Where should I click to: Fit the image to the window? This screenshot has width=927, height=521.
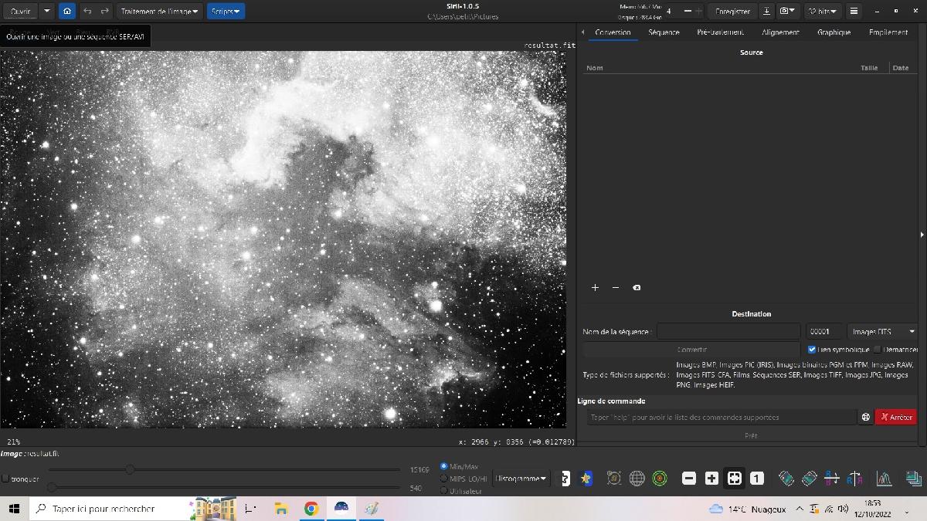click(x=734, y=479)
